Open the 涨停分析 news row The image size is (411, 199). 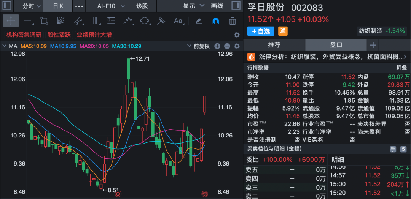click(x=327, y=57)
